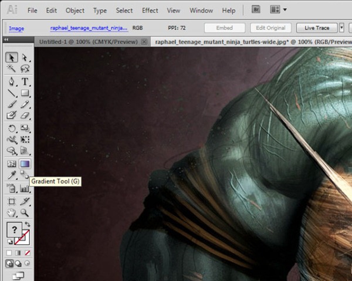Click the Fill swatch with question mark
Image resolution: width=352 pixels, height=281 pixels.
click(x=14, y=229)
